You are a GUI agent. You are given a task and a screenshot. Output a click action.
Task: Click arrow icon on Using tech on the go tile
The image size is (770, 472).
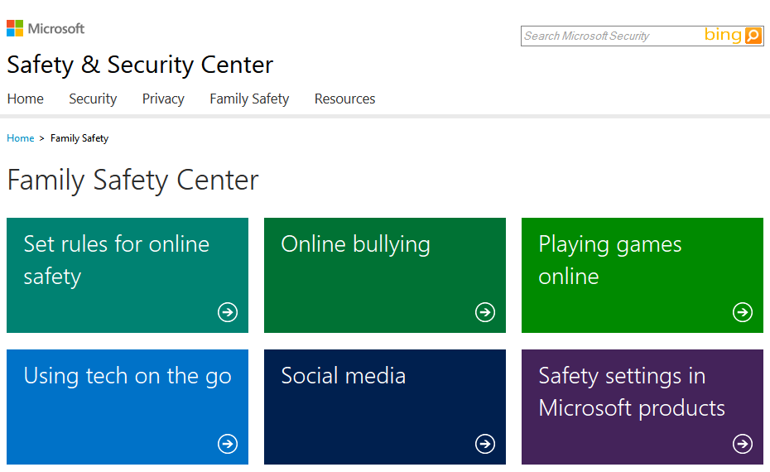228,444
